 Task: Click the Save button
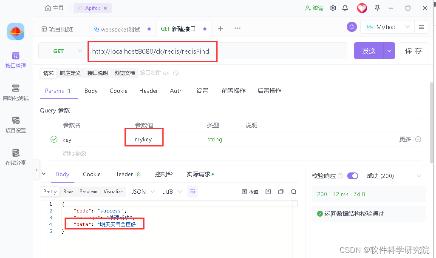[413, 51]
